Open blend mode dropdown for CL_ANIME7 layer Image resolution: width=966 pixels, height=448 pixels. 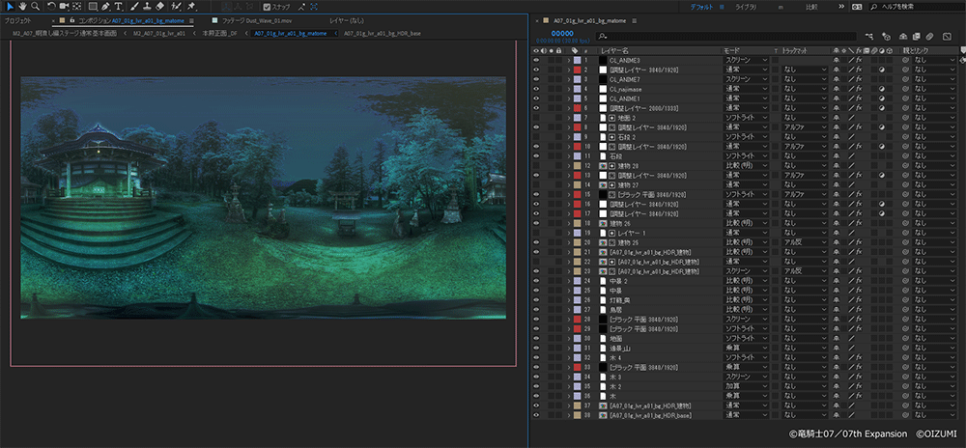point(746,79)
